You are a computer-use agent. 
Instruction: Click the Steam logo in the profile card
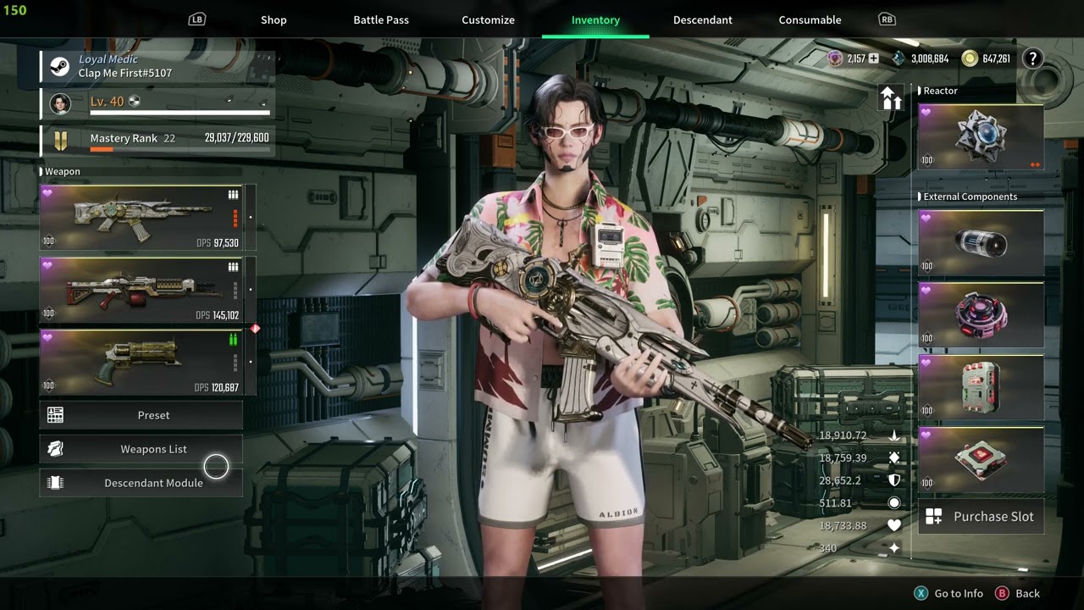point(60,66)
